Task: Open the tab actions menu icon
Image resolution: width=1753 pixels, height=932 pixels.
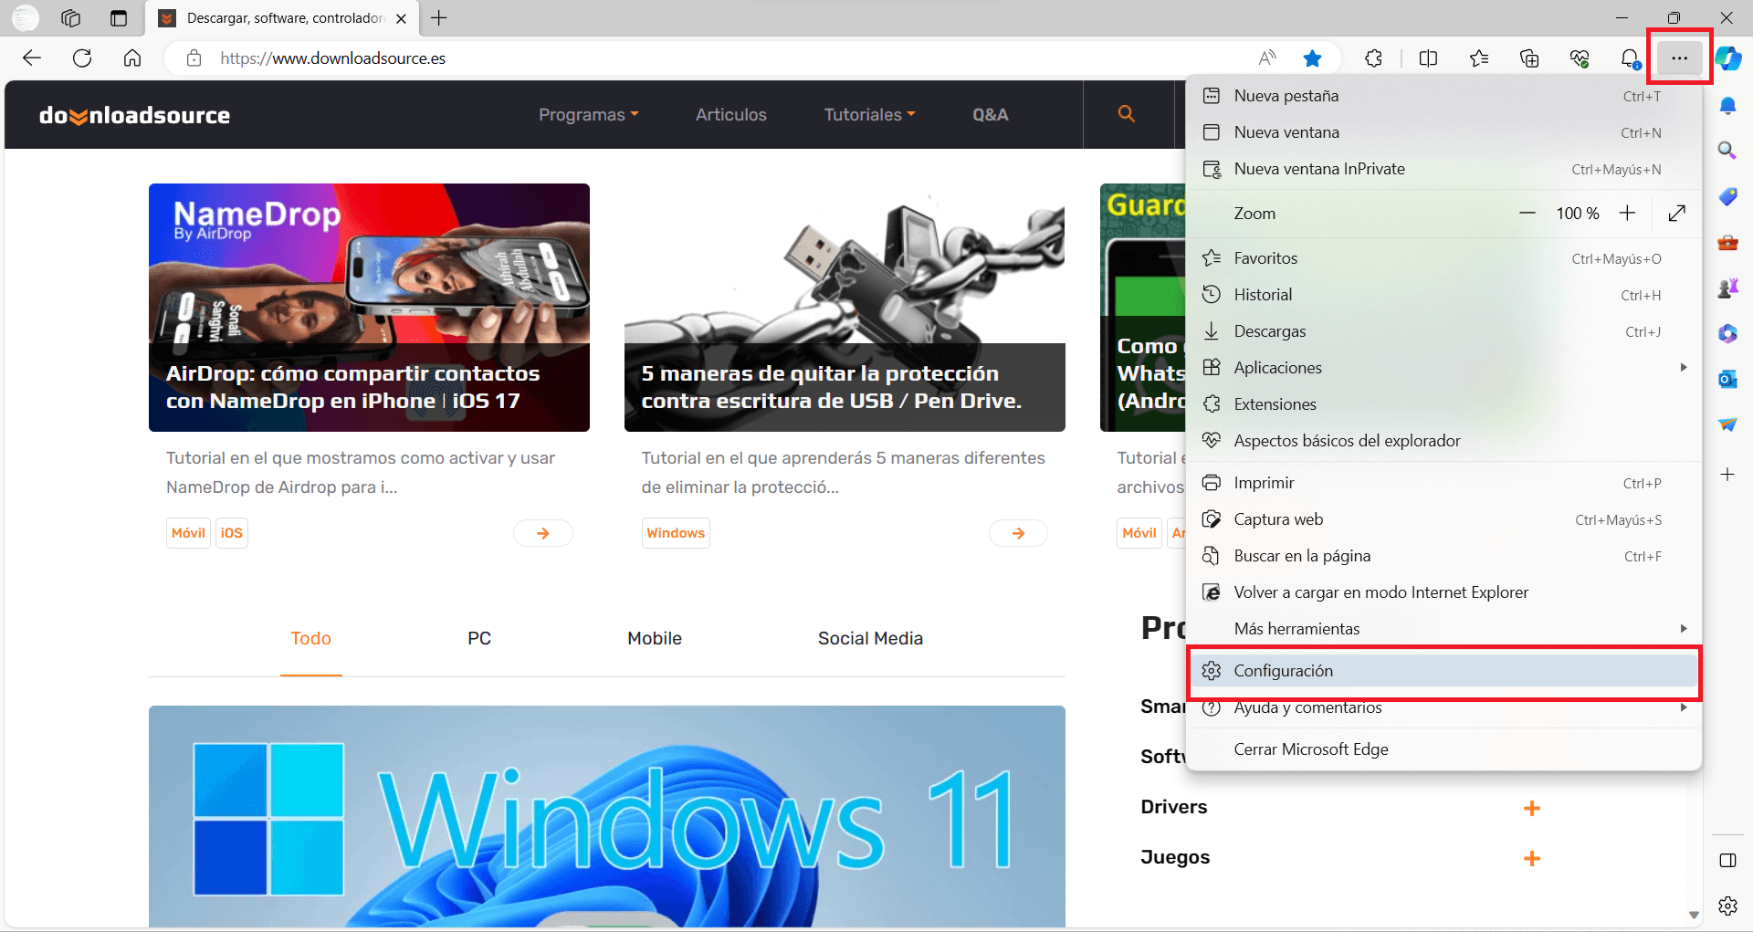Action: [x=119, y=18]
